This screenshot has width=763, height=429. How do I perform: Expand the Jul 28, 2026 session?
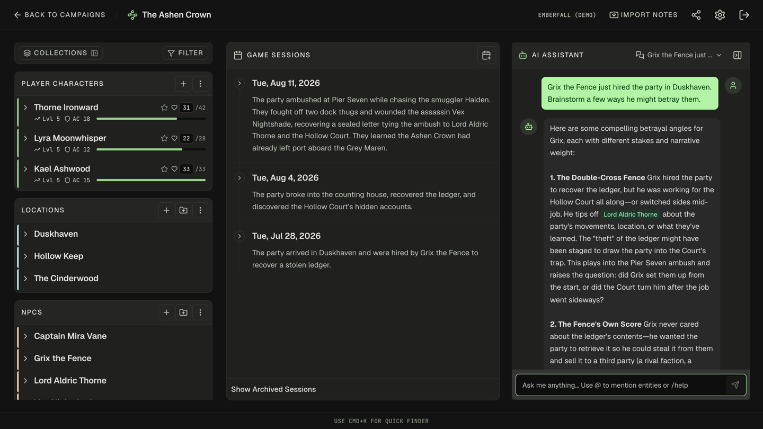point(239,236)
